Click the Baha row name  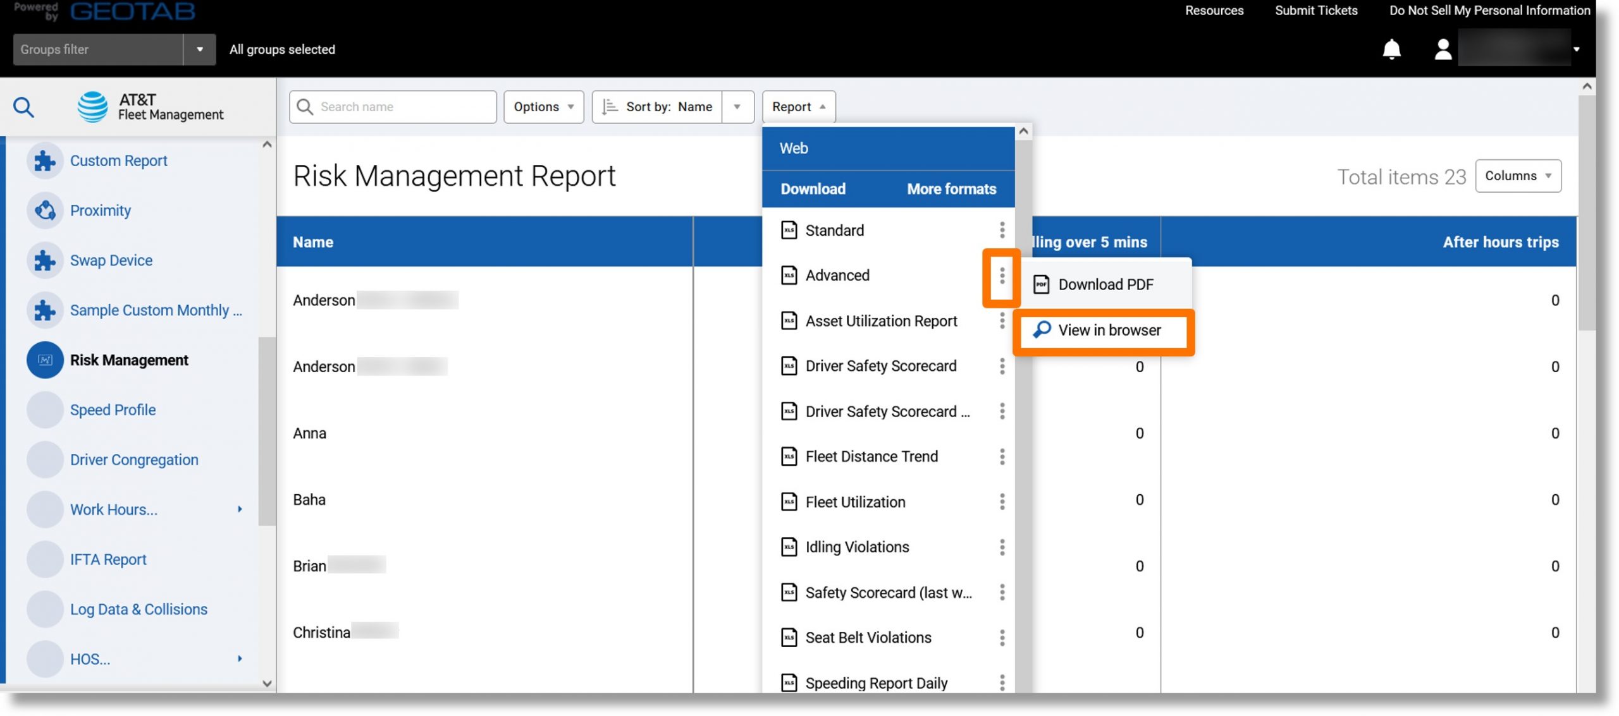pos(309,500)
